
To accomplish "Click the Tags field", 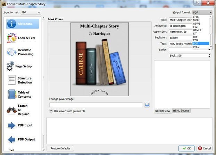I will pyautogui.click(x=181, y=44).
